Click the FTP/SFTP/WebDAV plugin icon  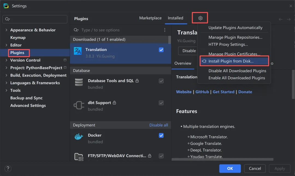[x=79, y=157]
